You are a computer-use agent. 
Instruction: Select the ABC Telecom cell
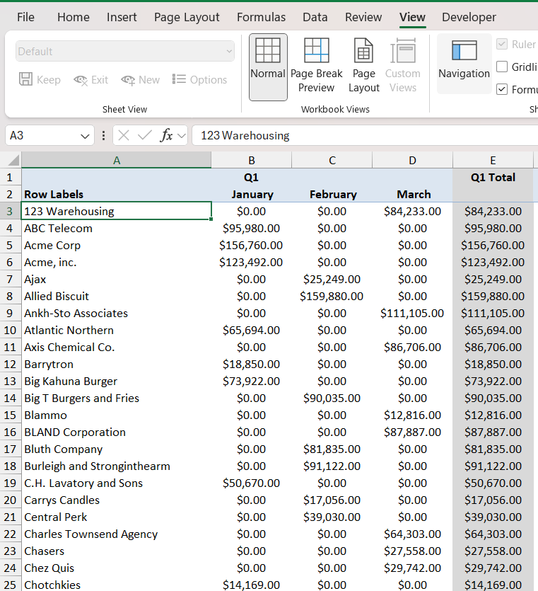pyautogui.click(x=117, y=228)
